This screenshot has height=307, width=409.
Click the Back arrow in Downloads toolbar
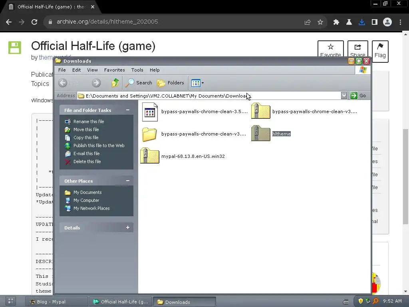pos(63,83)
